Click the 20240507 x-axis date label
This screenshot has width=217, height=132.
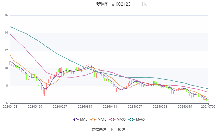(x=135, y=107)
